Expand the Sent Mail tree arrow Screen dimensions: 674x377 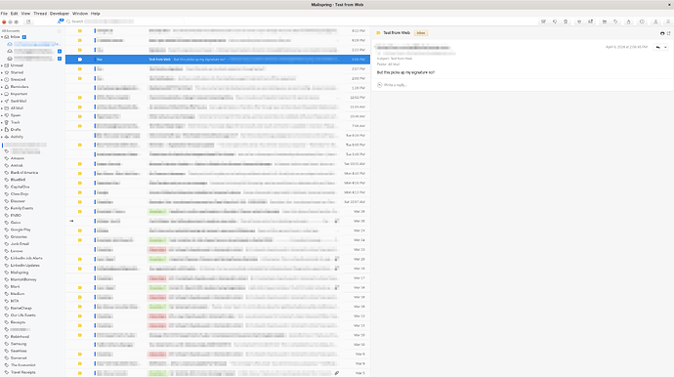coord(2,101)
